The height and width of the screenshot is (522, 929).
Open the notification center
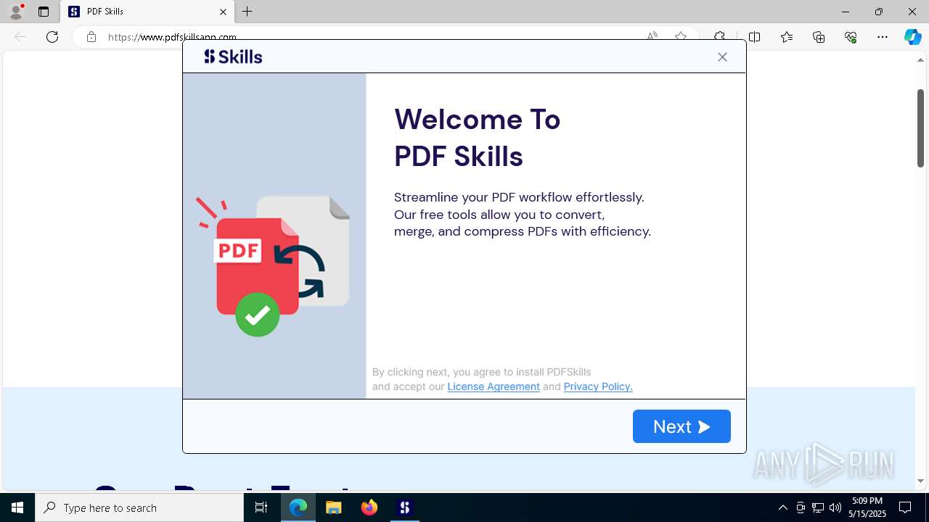(x=905, y=507)
